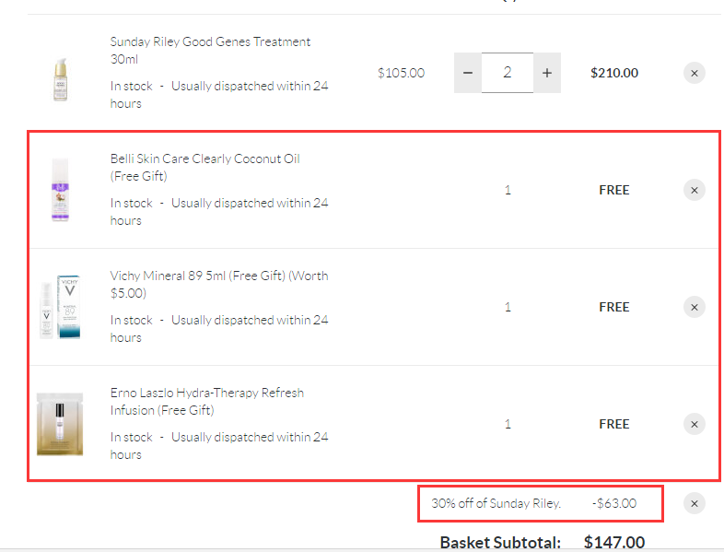This screenshot has height=552, width=724.
Task: Increase Sunday Riley quantity with plus button
Action: point(547,73)
